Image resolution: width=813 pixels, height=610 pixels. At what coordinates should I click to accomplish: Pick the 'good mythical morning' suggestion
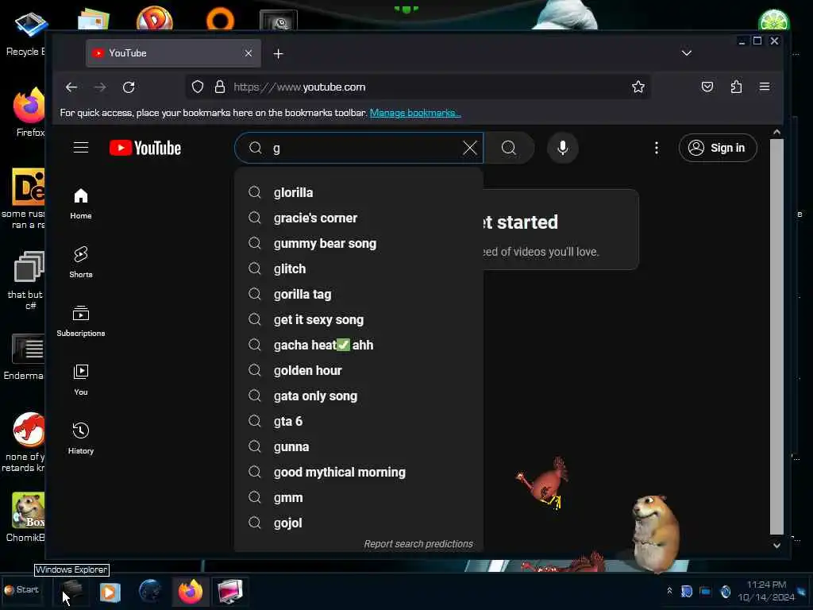(x=359, y=472)
